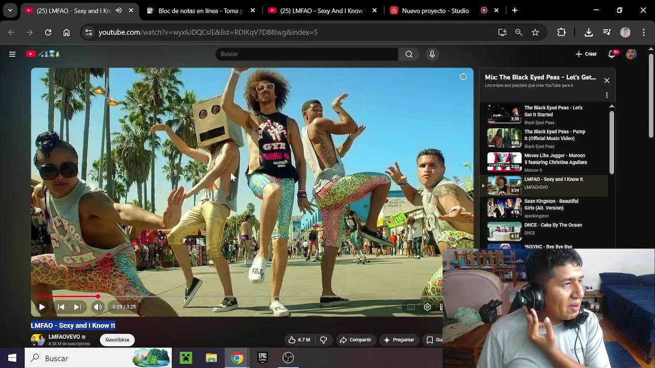Open YouTube notifications bell
This screenshot has width=655, height=368.
612,54
